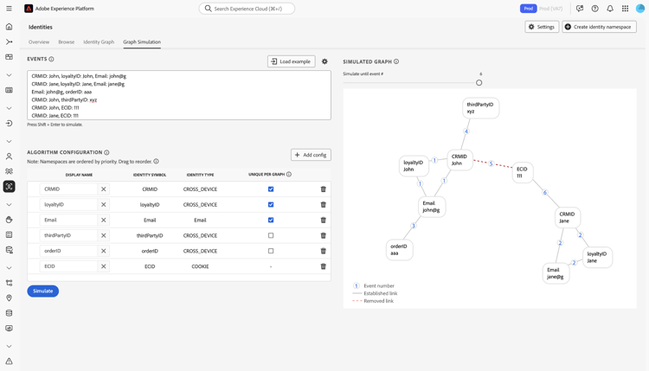
Task: Expand the first collapsed sidebar section chevron
Action: [x=10, y=75]
